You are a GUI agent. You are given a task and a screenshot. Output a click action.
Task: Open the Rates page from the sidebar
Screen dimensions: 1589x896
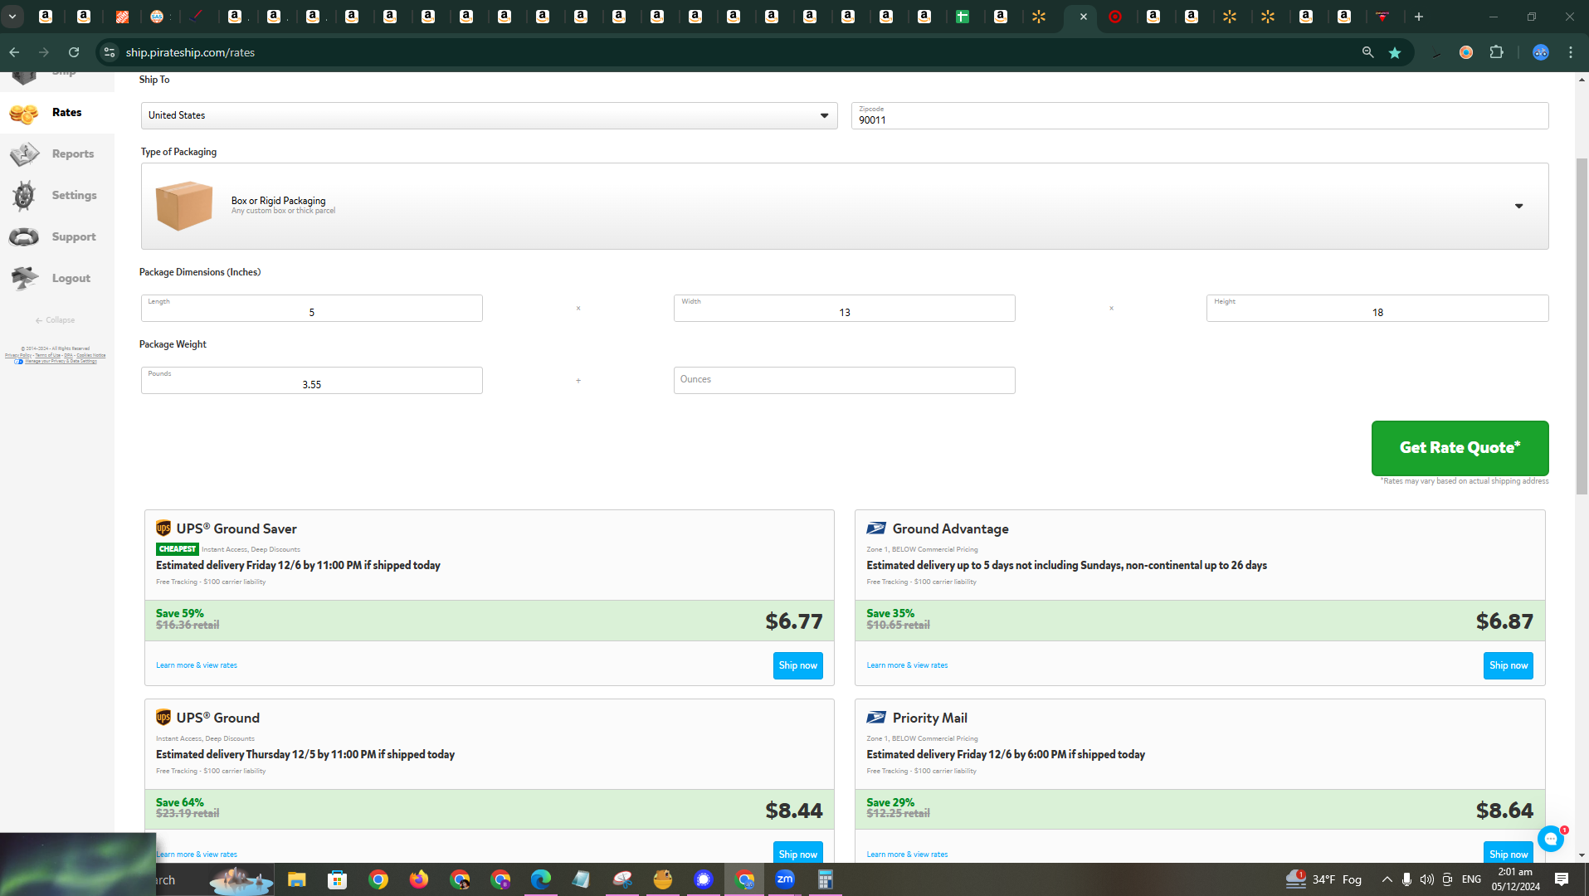click(x=56, y=113)
